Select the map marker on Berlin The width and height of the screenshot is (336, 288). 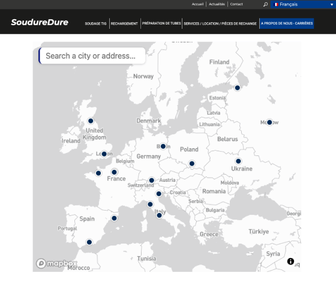pyautogui.click(x=163, y=146)
